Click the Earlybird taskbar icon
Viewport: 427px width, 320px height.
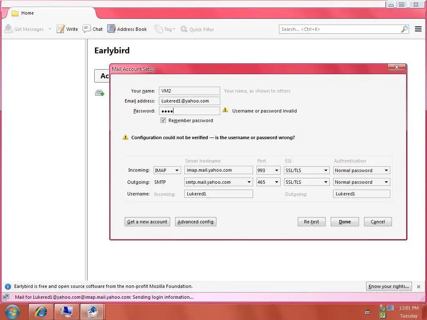pos(93,312)
